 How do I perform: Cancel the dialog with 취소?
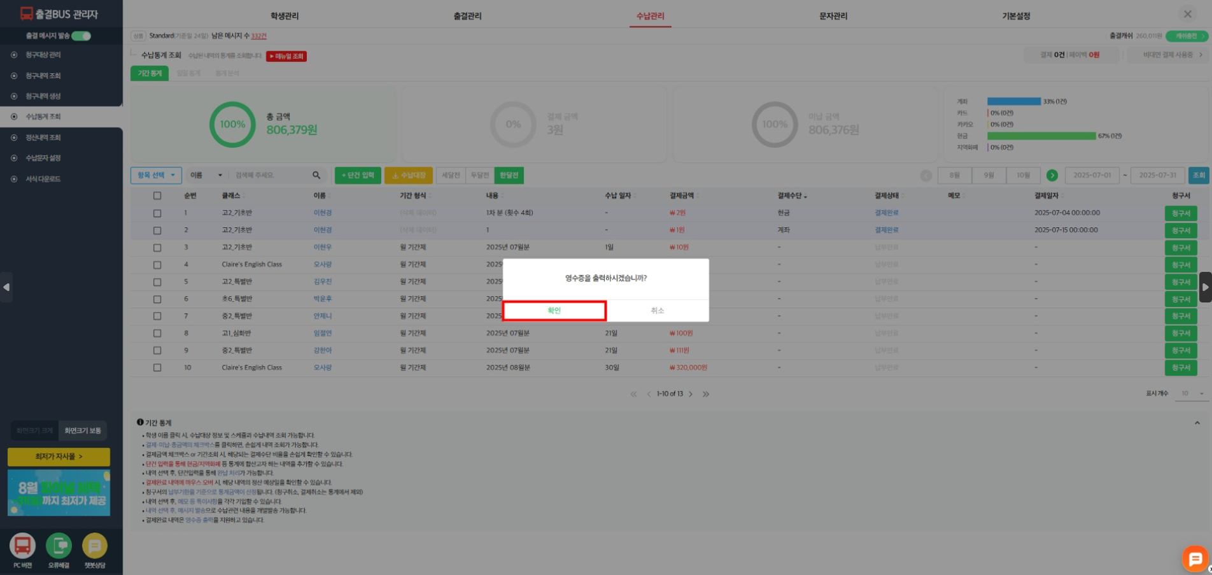click(657, 311)
